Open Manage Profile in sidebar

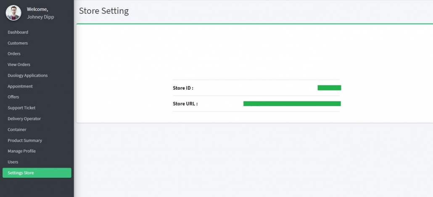pos(21,151)
